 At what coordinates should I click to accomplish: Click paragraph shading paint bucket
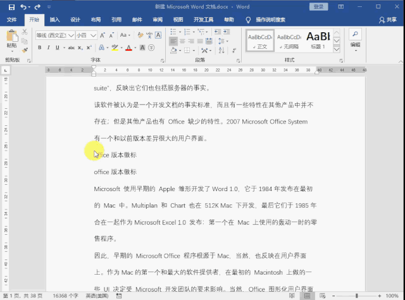(173, 51)
